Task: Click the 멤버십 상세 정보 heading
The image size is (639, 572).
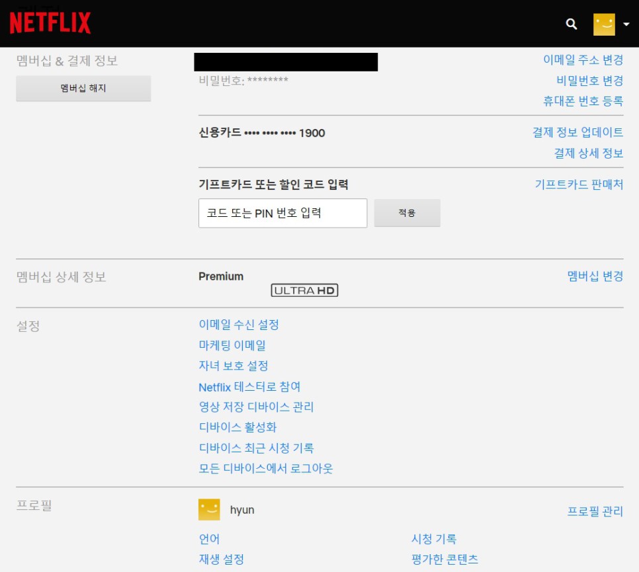Action: pyautogui.click(x=61, y=277)
